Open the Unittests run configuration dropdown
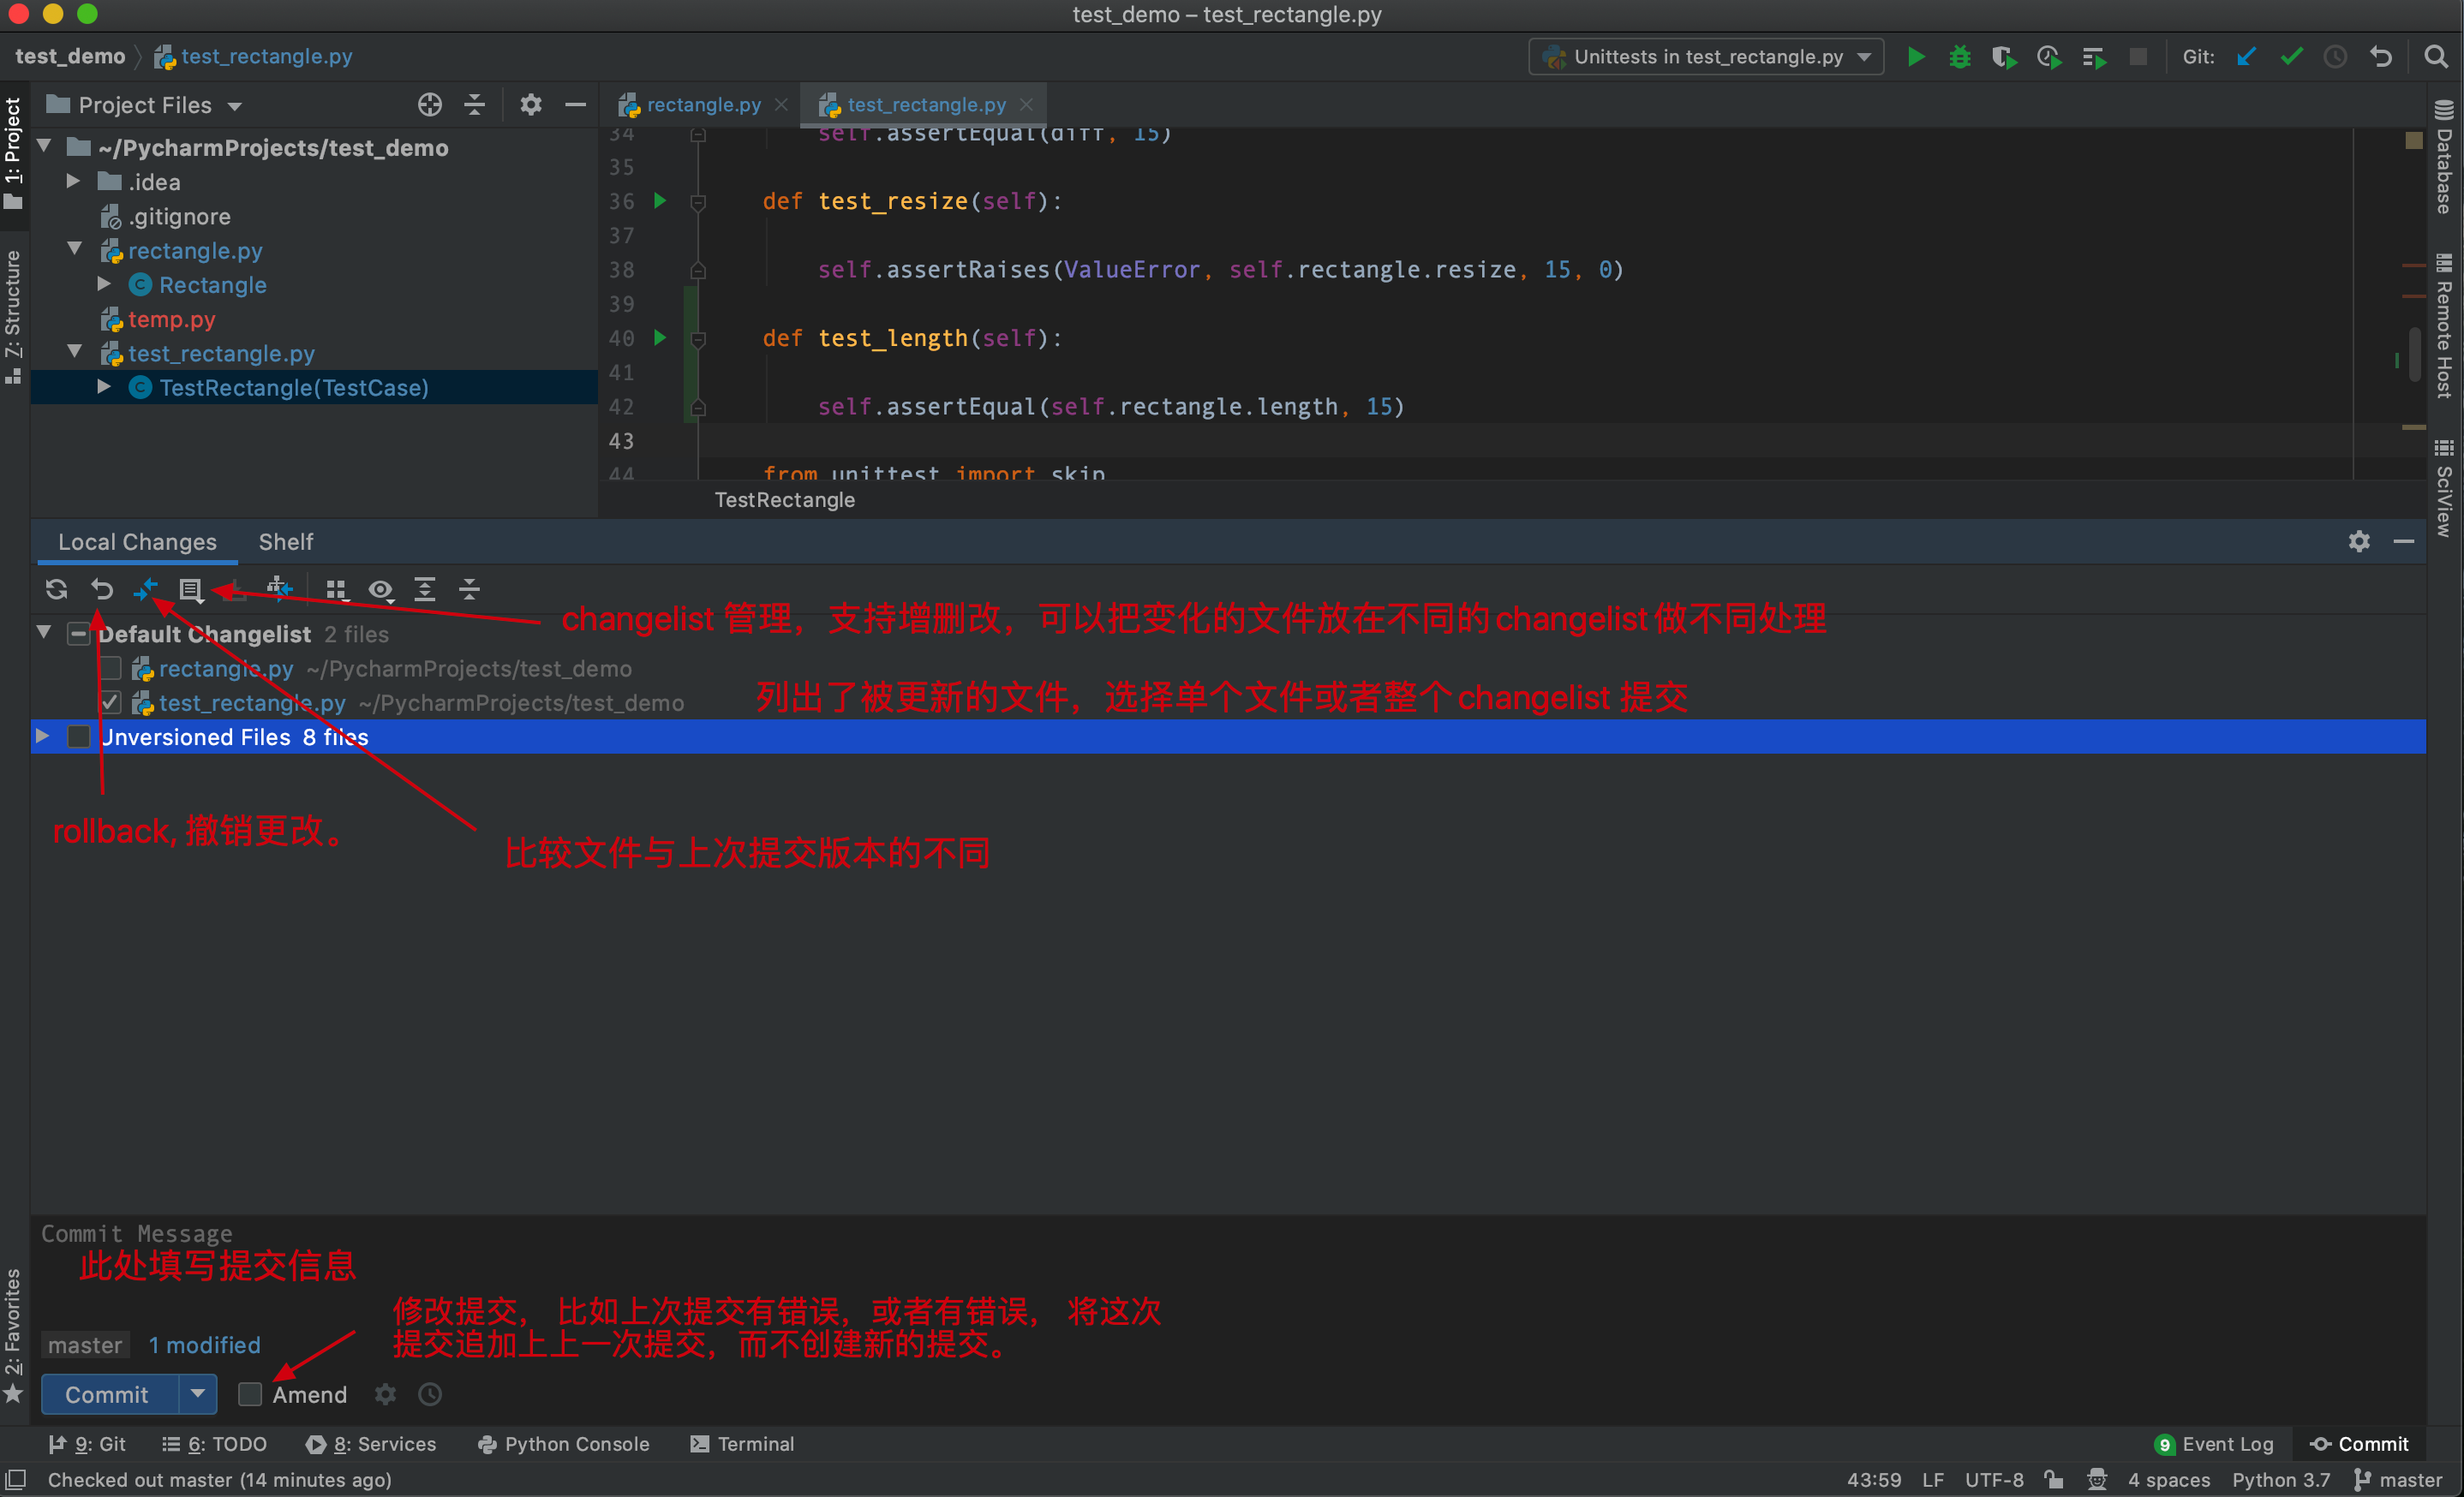The width and height of the screenshot is (2464, 1497). 1706,57
